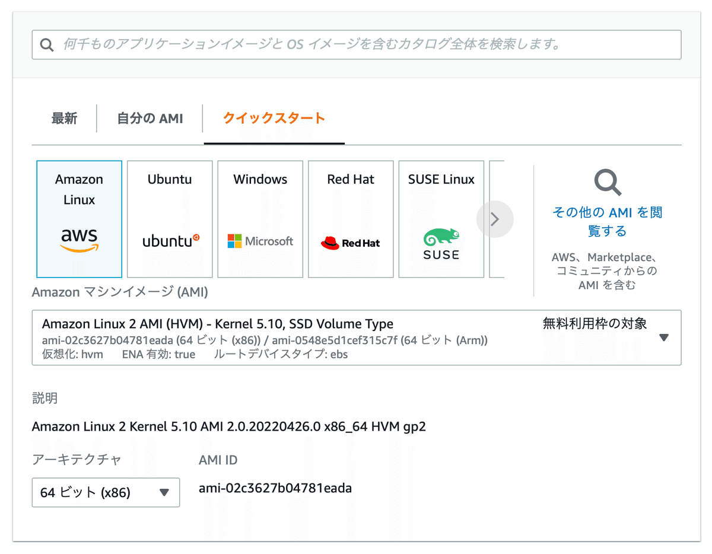This screenshot has width=712, height=554.
Task: Click the aws logo icon
Action: click(x=80, y=240)
